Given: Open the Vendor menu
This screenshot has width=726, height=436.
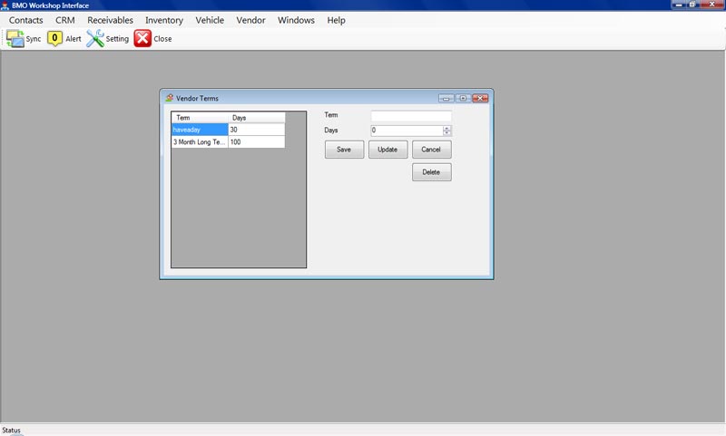Looking at the screenshot, I should 251,20.
